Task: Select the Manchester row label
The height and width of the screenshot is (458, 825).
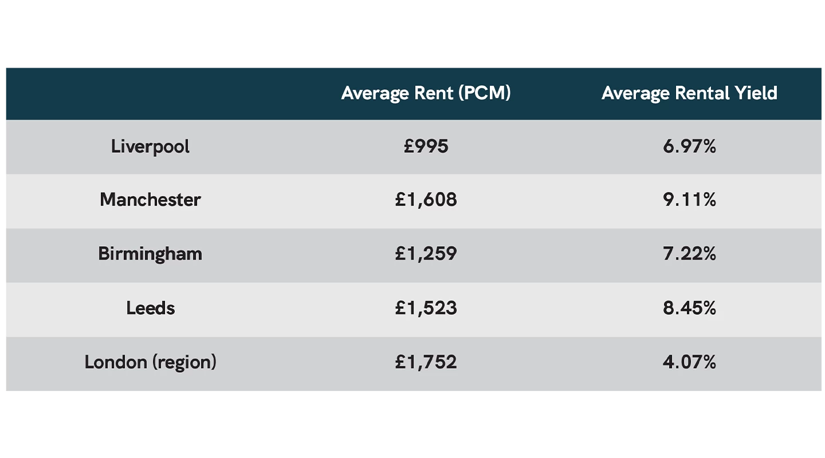Action: tap(150, 200)
